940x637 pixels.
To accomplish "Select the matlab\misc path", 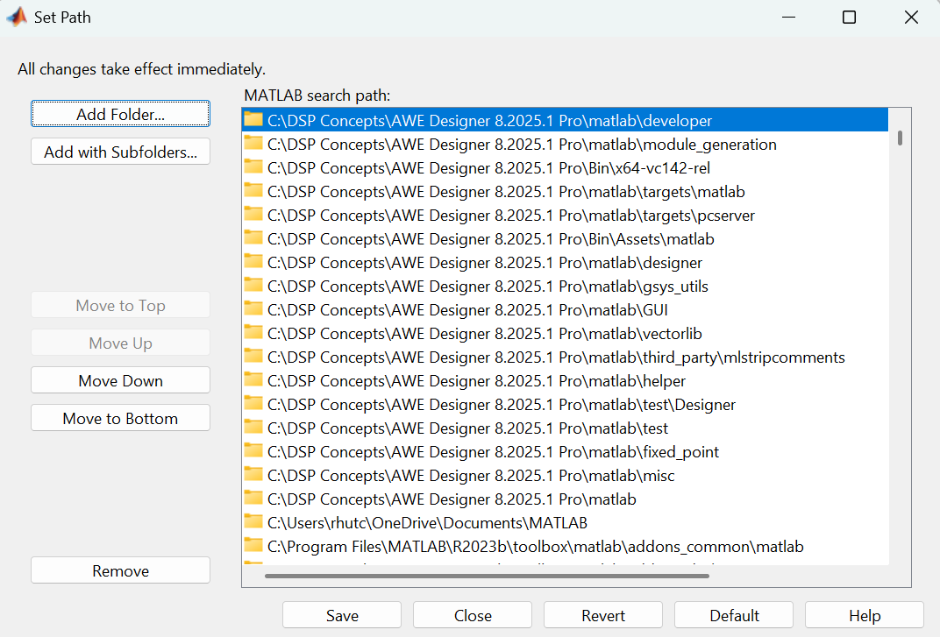I will click(x=565, y=475).
